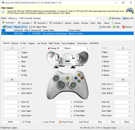The height and width of the screenshot is (130, 135).
Task: Expand the A Button mapping dropdown
Action: click(129, 75)
